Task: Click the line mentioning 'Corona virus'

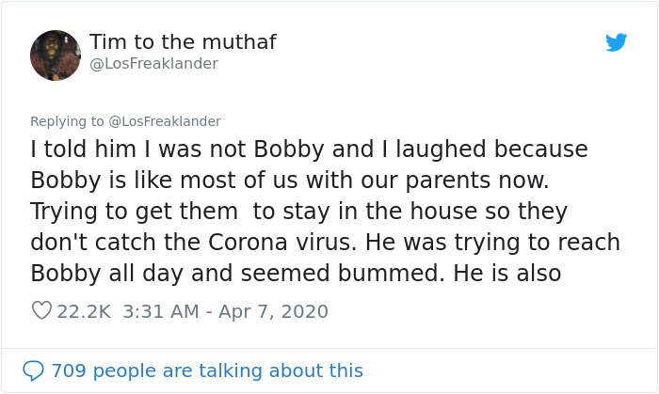Action: click(325, 243)
